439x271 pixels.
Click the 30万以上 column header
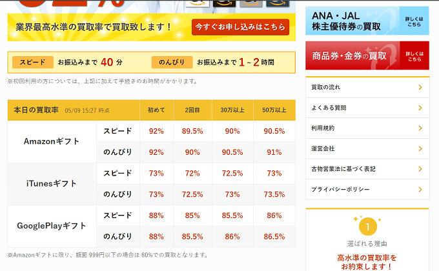click(232, 110)
